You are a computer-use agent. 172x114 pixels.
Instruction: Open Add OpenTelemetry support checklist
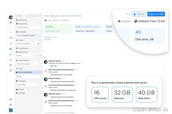click(x=29, y=36)
